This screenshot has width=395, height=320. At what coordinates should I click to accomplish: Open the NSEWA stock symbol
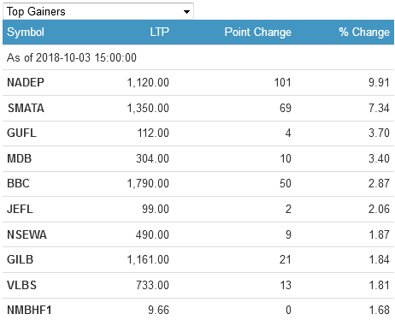point(27,234)
